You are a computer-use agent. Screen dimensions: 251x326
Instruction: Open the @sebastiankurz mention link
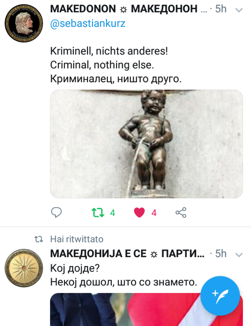88,23
